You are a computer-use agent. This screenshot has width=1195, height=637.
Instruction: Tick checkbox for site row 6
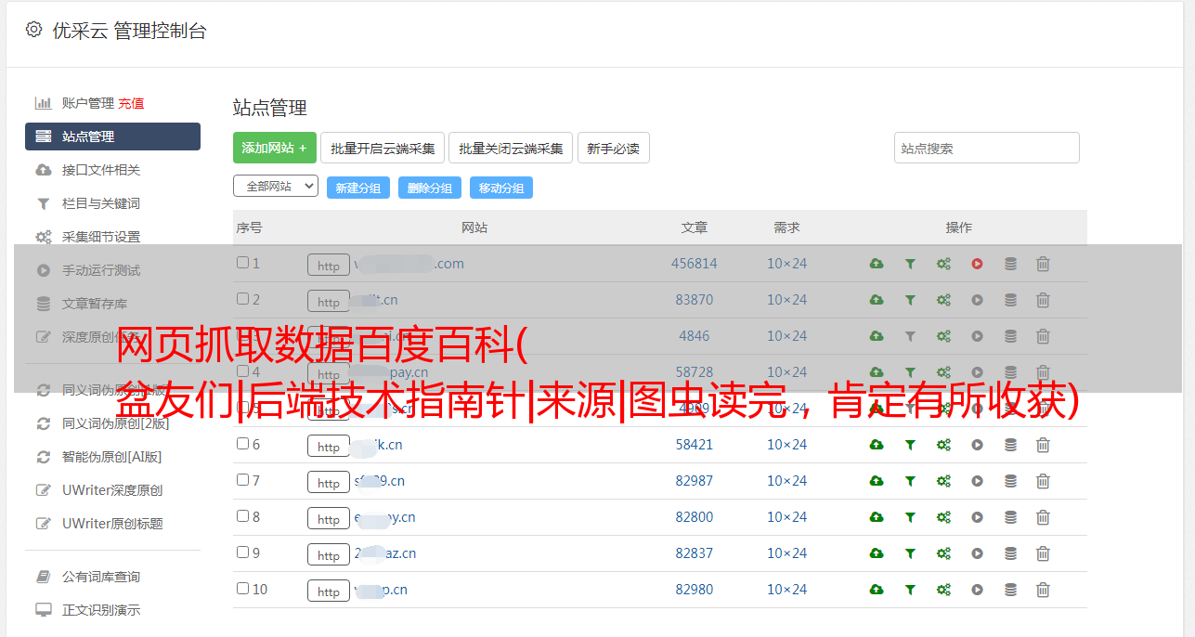click(242, 444)
